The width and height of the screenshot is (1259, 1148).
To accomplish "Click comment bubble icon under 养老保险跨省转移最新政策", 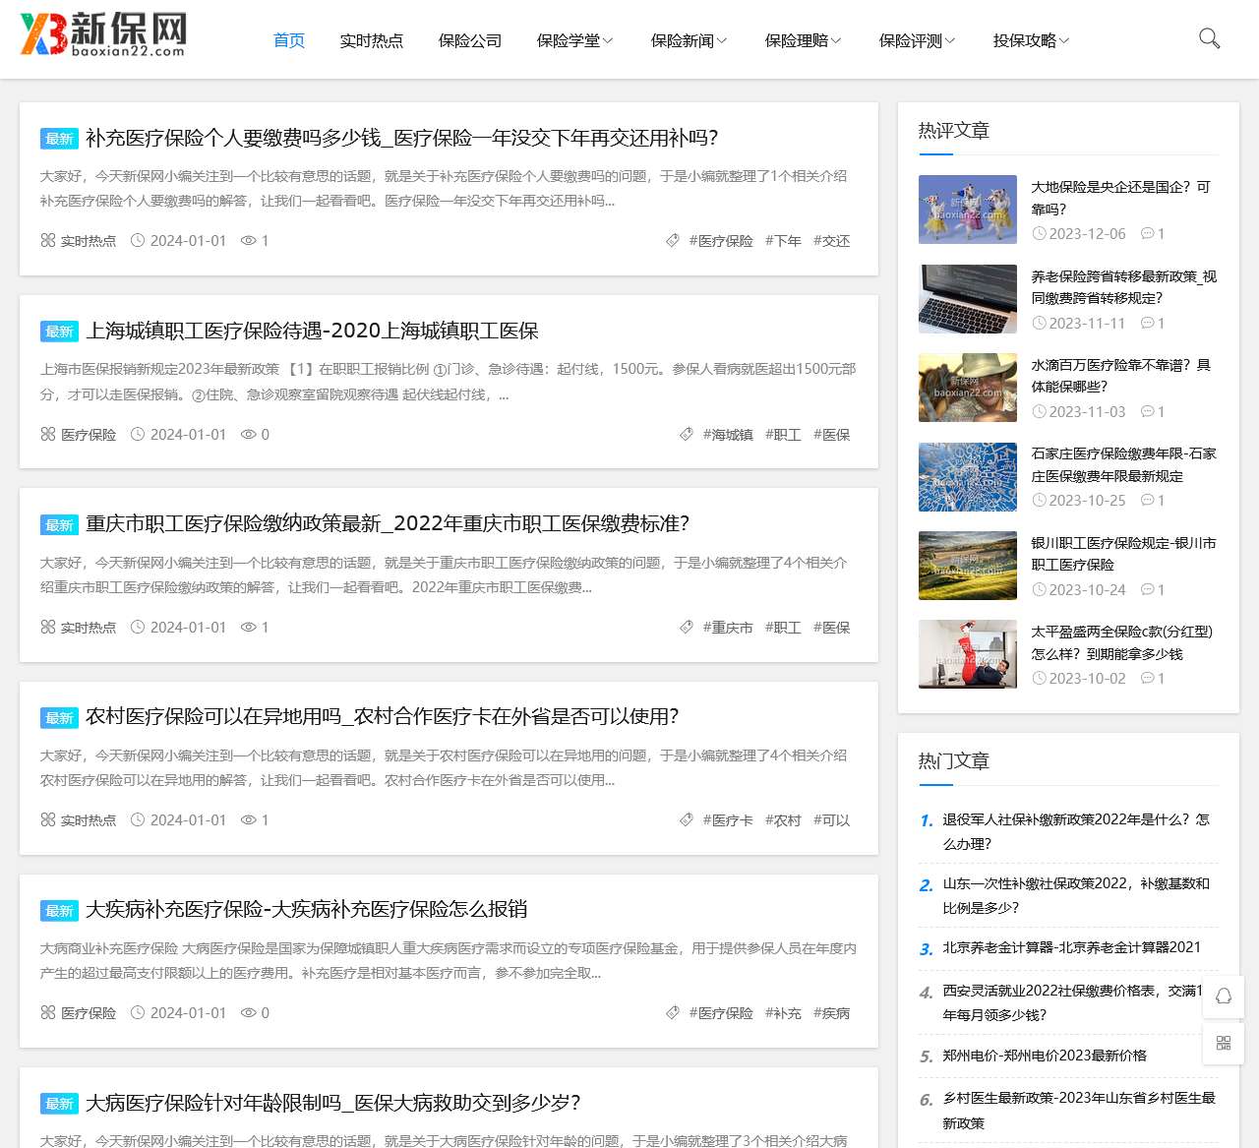I will click(x=1147, y=323).
